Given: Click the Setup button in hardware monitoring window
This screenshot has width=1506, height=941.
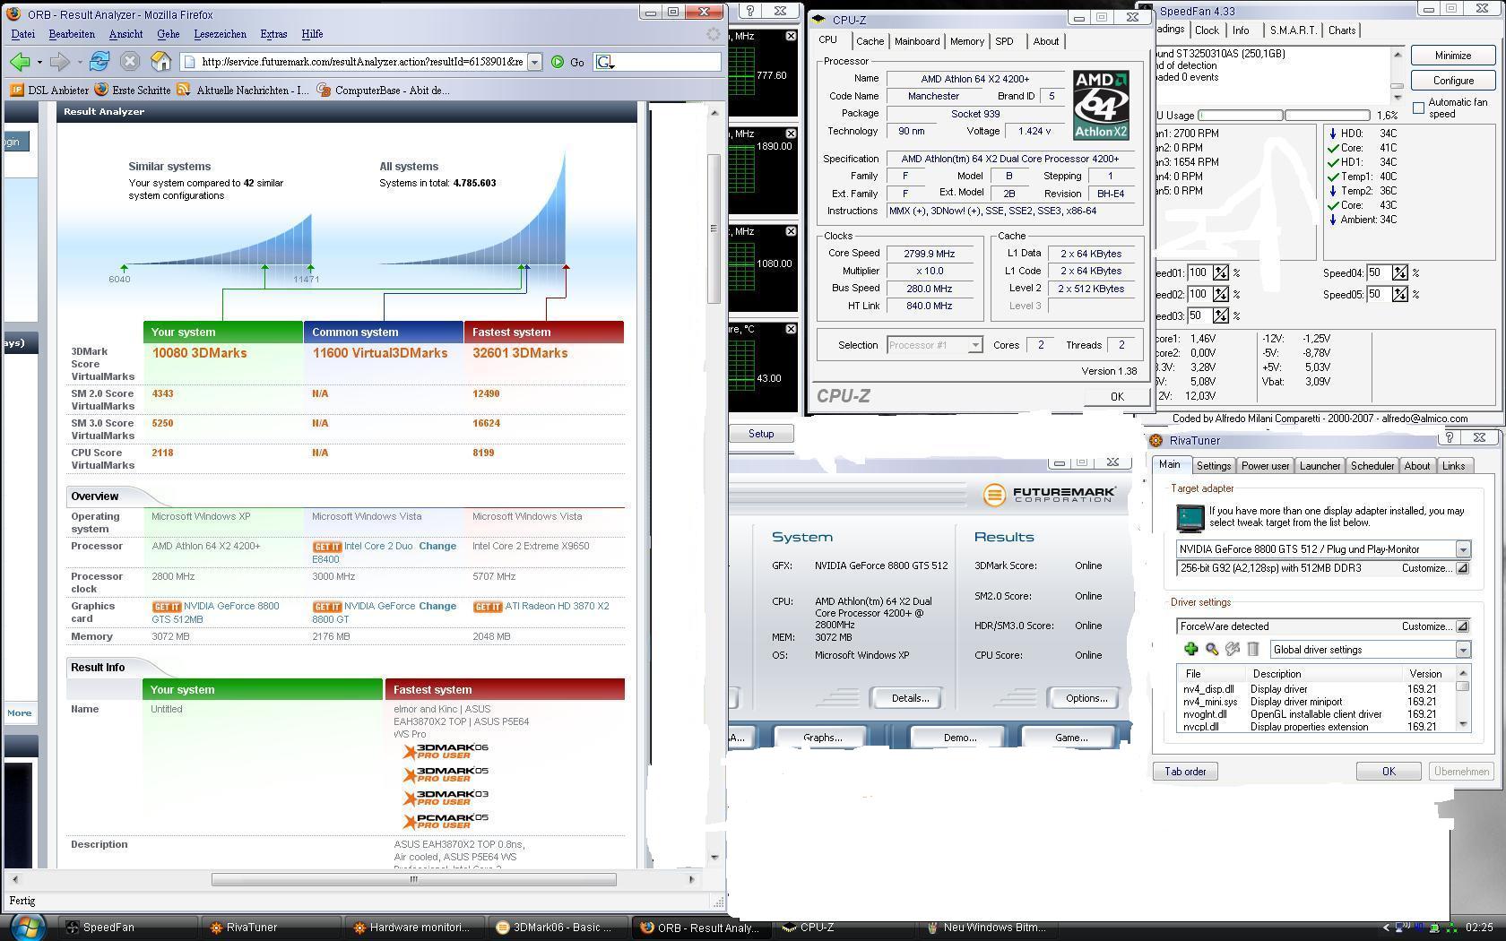Looking at the screenshot, I should tap(761, 434).
